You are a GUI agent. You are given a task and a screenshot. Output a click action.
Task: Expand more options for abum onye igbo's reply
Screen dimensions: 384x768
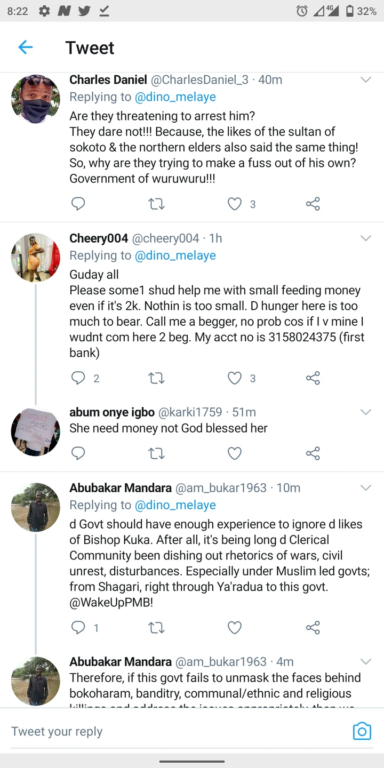point(366,412)
